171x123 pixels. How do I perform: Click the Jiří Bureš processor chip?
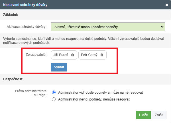(x=64, y=55)
